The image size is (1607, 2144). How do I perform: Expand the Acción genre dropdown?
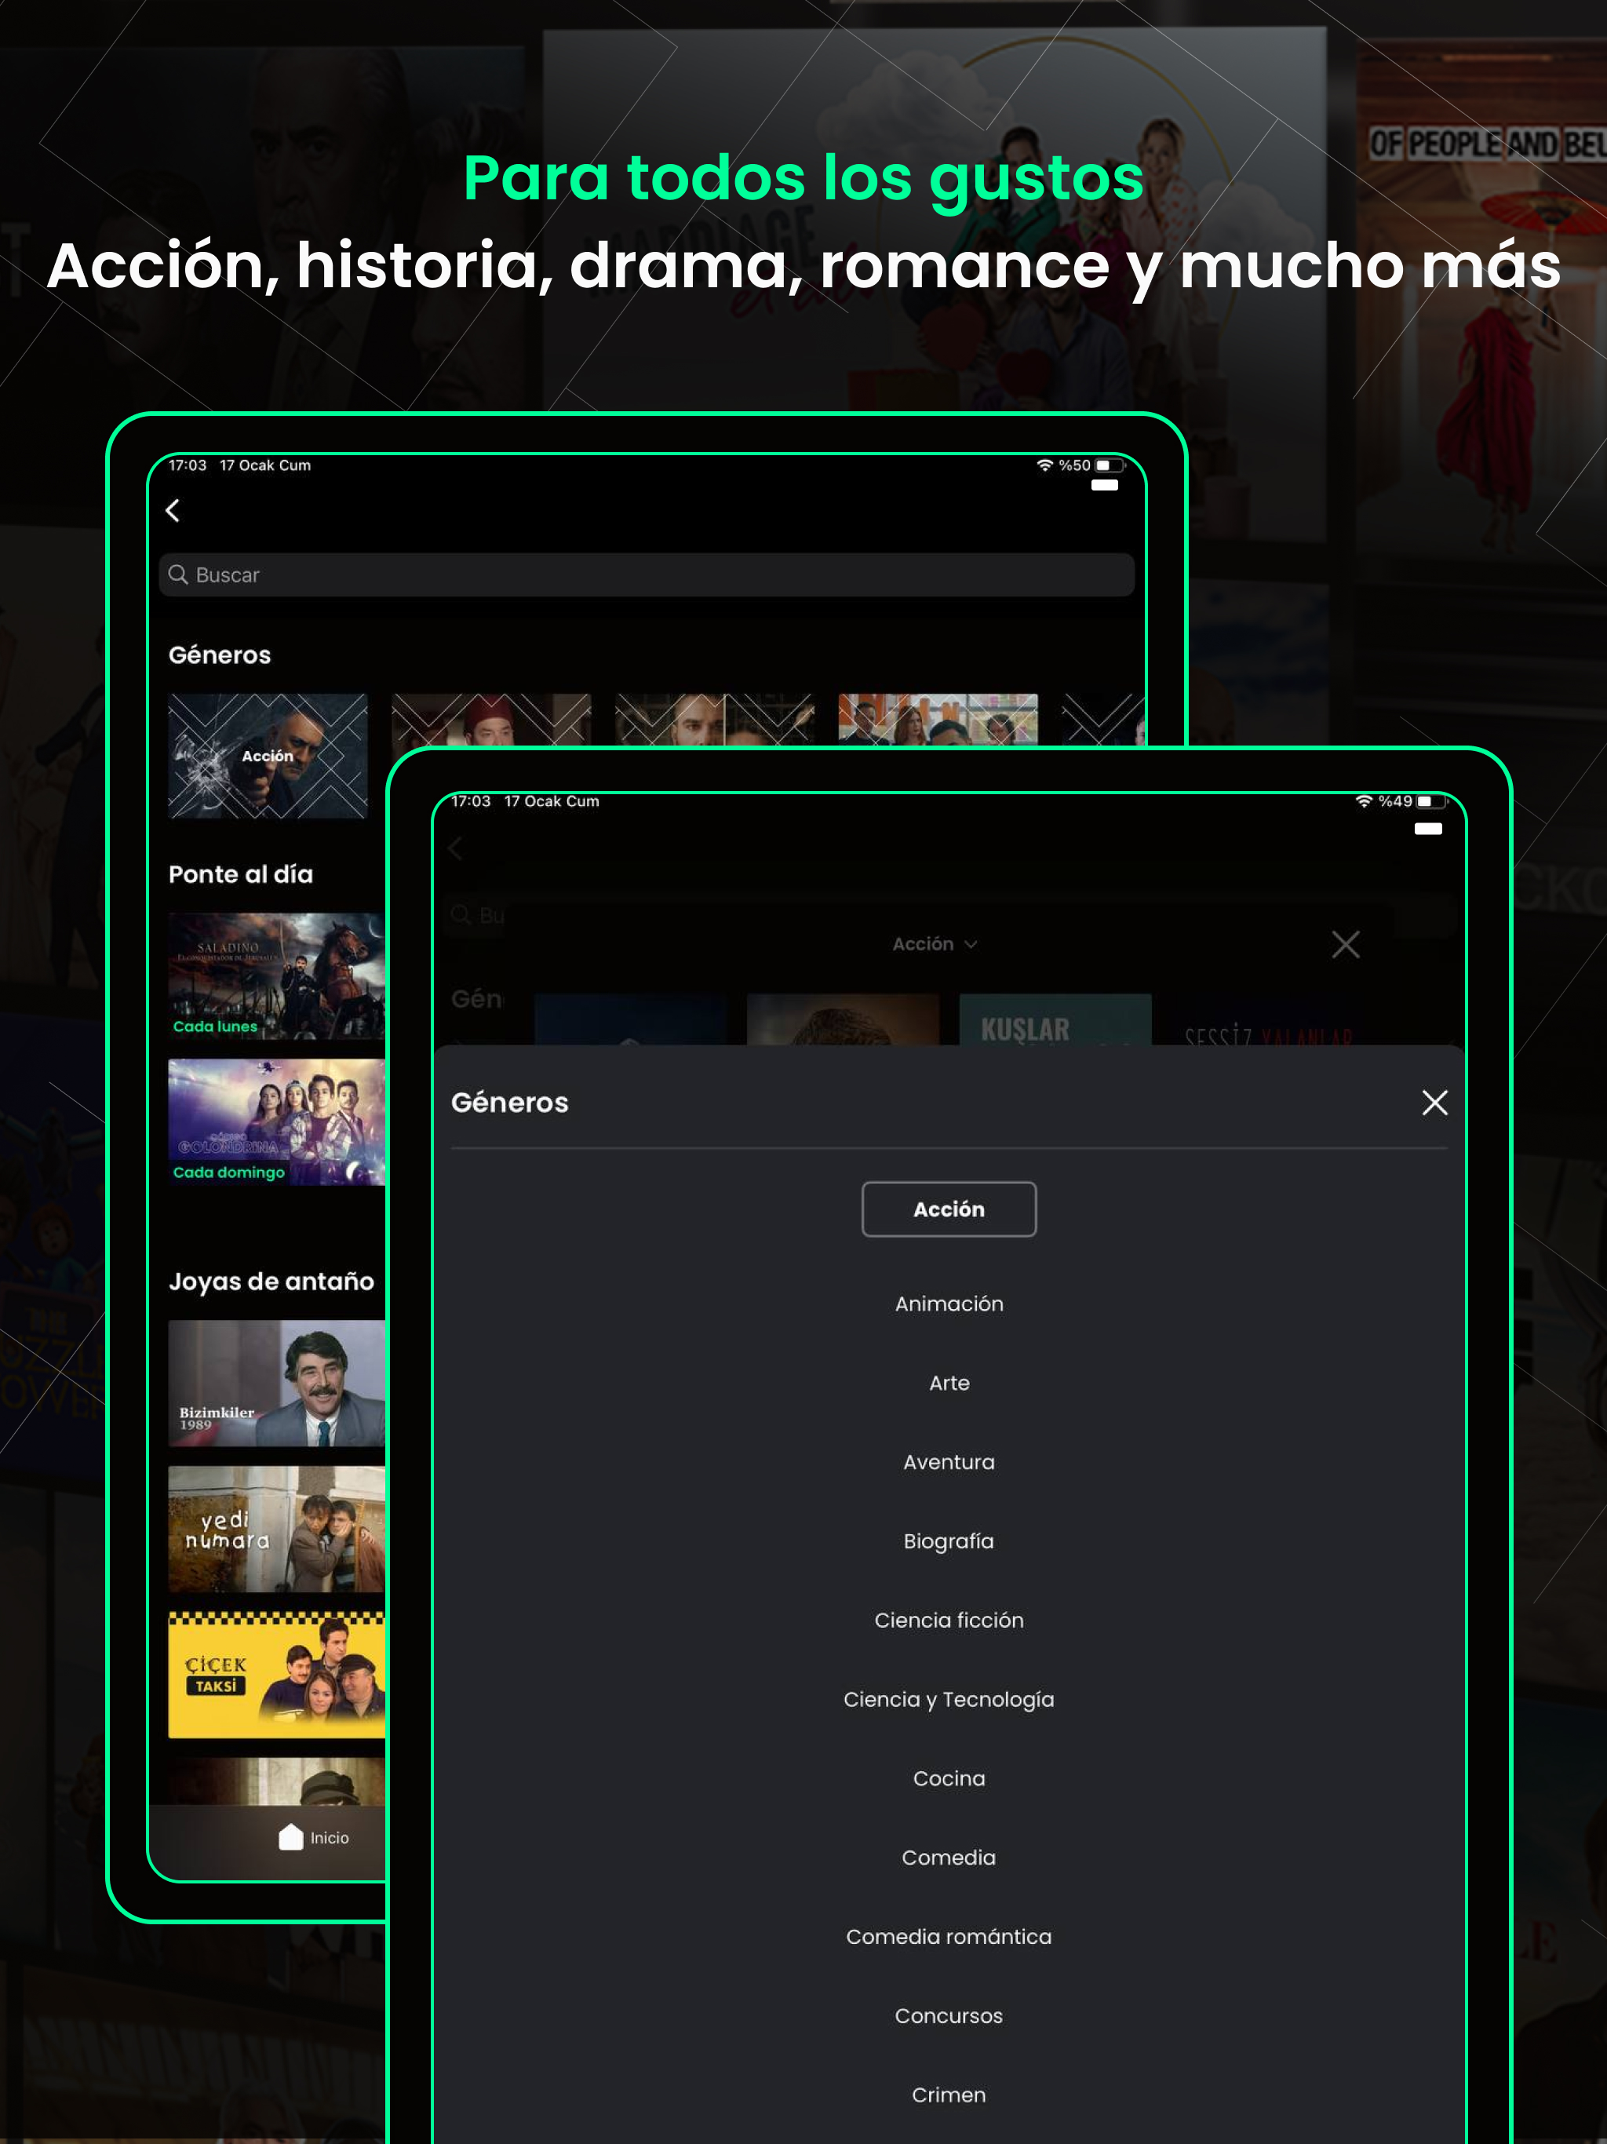[935, 944]
